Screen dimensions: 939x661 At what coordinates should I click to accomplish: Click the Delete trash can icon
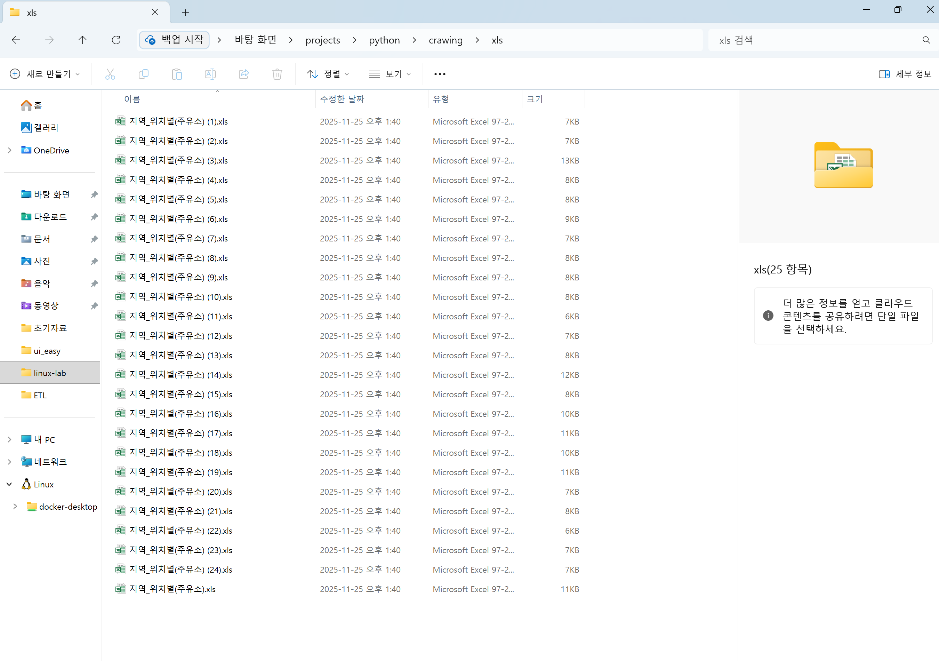[x=277, y=74]
